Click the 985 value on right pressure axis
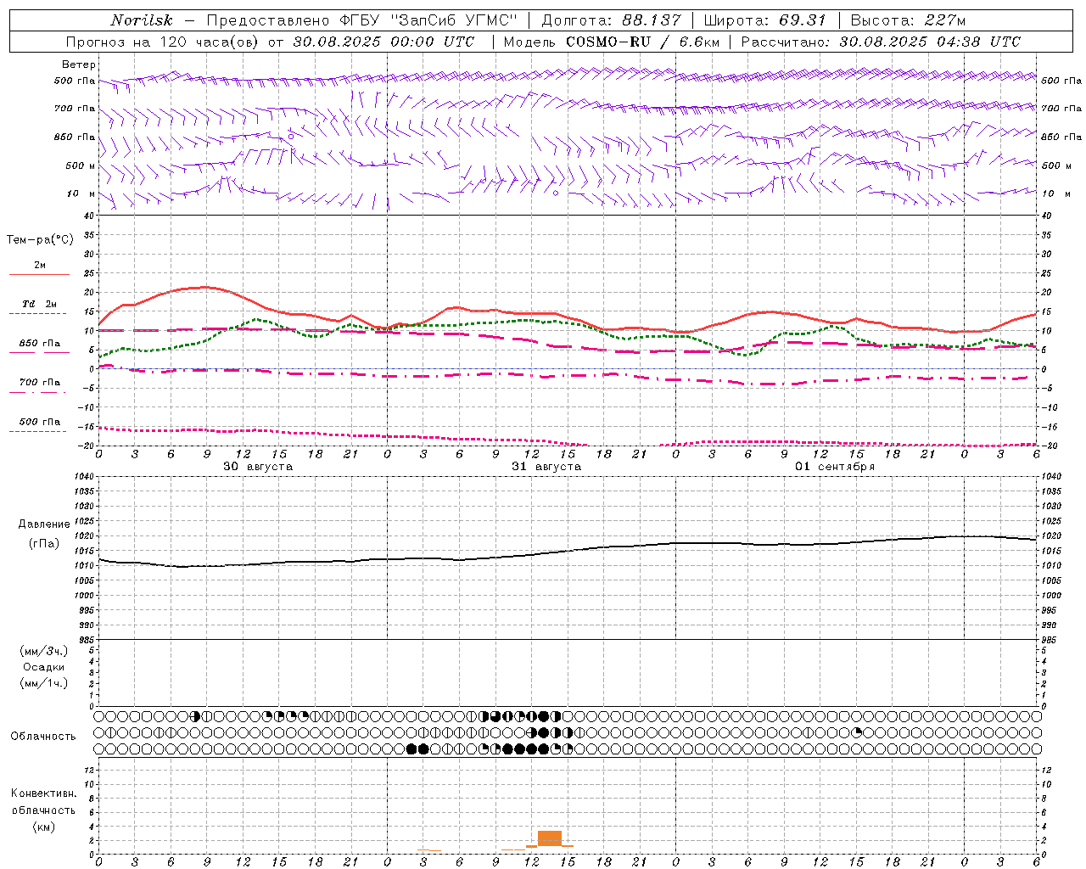This screenshot has height=869, width=1086. 1050,640
